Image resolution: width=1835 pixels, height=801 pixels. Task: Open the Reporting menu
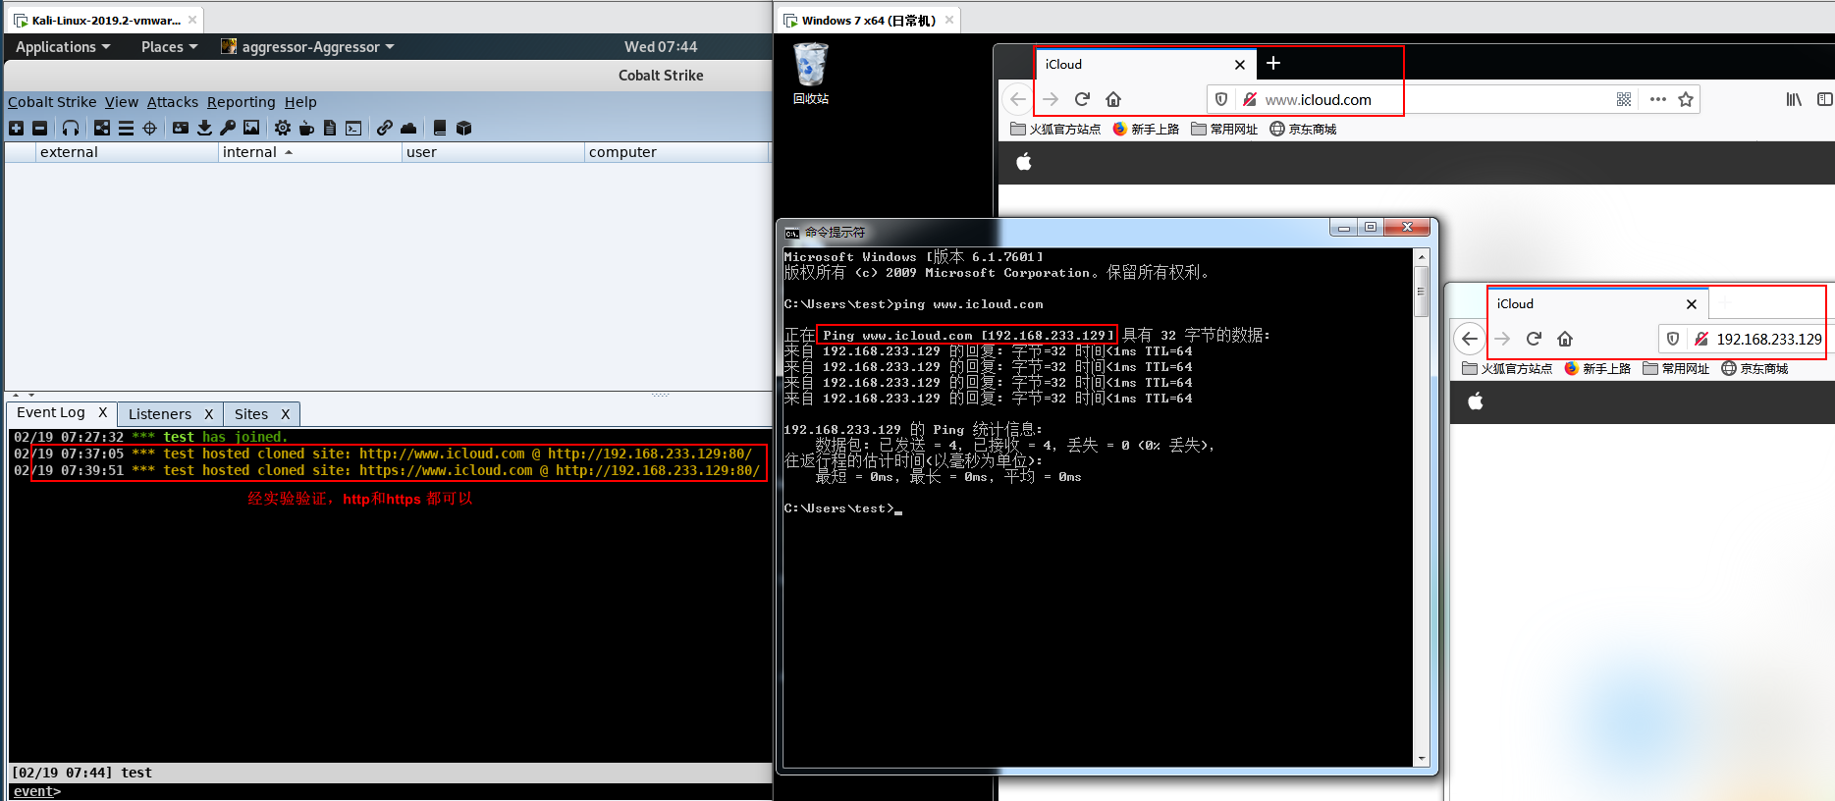click(242, 102)
